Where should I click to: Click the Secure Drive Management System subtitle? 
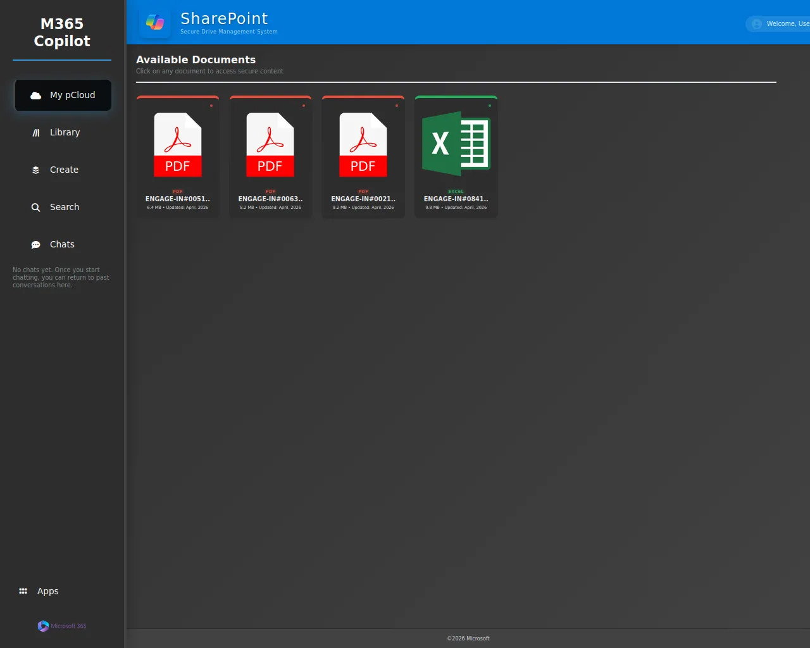[229, 32]
